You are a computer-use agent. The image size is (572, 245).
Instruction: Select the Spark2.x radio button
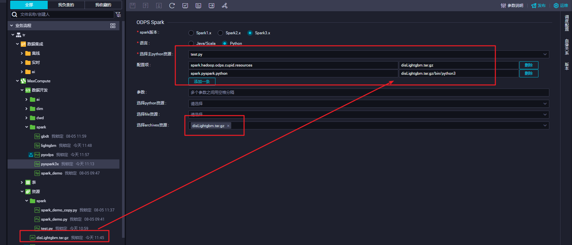(220, 33)
